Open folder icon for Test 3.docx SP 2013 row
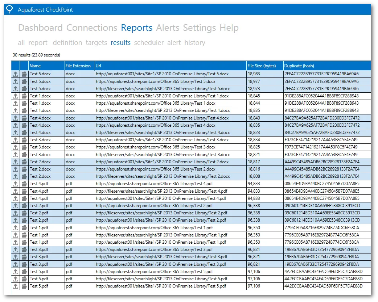Viewport: 378px width, 302px height. (24, 155)
